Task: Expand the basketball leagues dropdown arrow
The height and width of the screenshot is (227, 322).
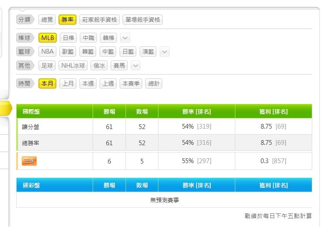Action: 164,52
